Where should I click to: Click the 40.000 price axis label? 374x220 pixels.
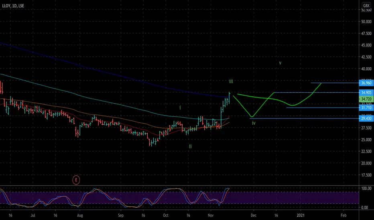366,69
